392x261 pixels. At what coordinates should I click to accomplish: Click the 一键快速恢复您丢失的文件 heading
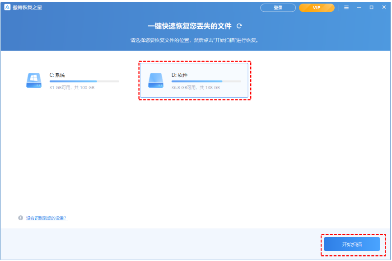pos(190,26)
